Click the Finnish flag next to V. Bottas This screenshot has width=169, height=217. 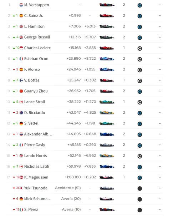click(x=21, y=80)
